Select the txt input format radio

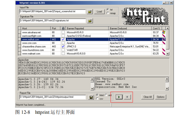(x=108, y=9)
